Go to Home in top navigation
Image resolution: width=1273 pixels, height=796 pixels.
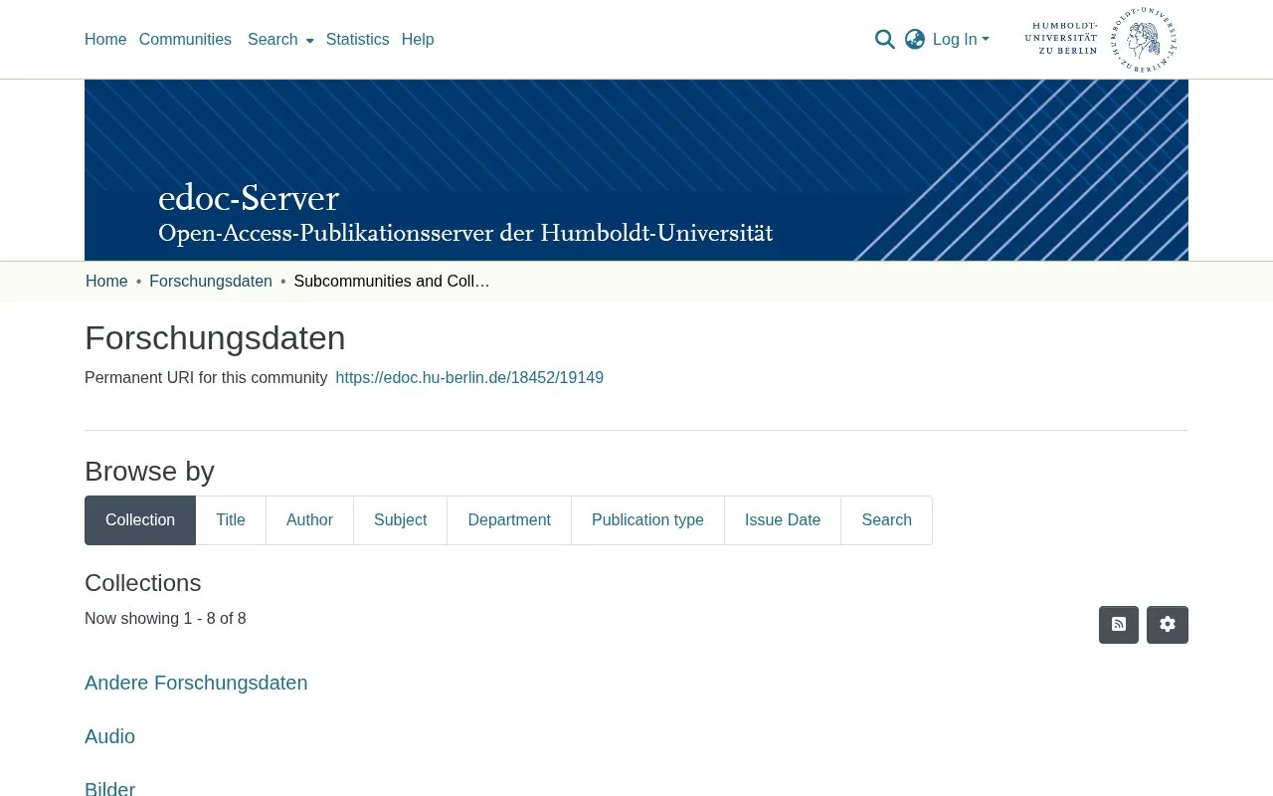tap(105, 40)
